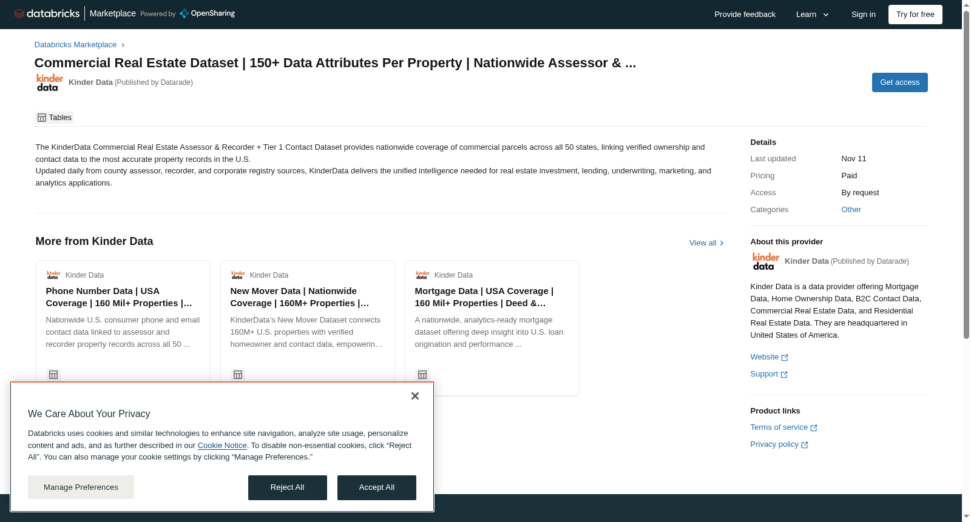Click Reject All cookies

[x=287, y=487]
